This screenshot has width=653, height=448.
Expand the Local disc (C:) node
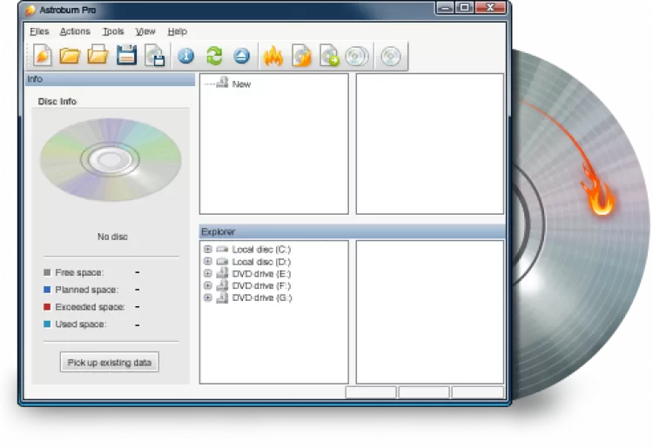(x=208, y=249)
